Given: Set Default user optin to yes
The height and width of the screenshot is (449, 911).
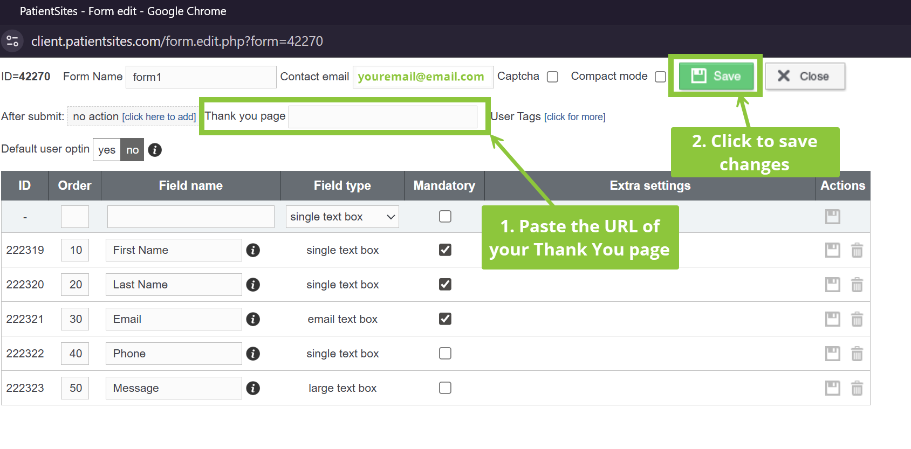Looking at the screenshot, I should click(x=107, y=150).
